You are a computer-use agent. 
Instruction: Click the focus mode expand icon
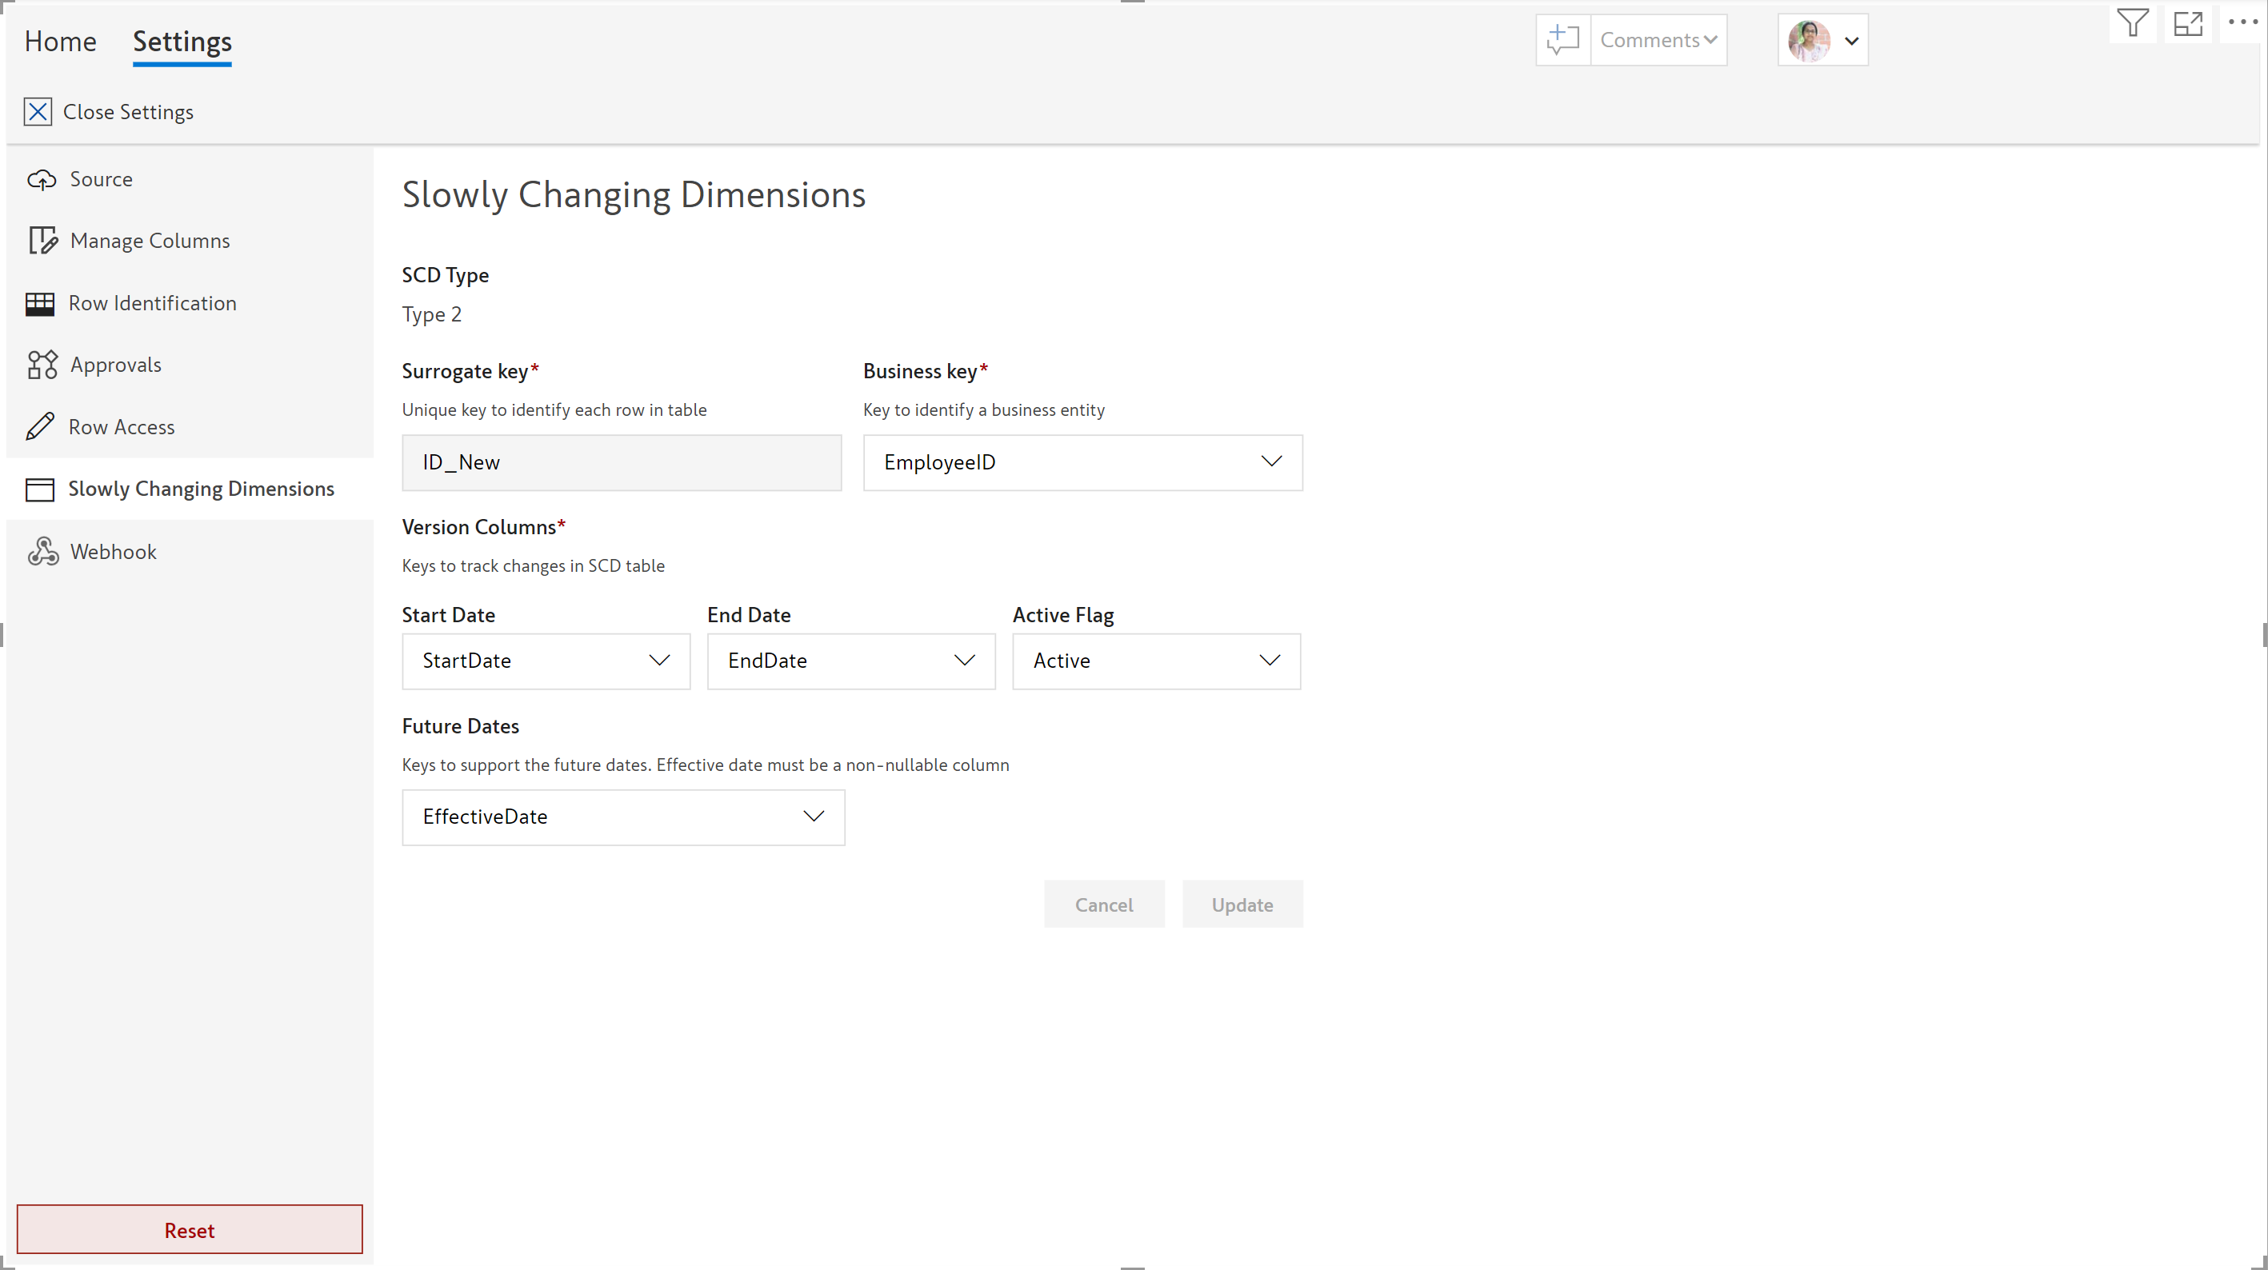(x=2188, y=23)
